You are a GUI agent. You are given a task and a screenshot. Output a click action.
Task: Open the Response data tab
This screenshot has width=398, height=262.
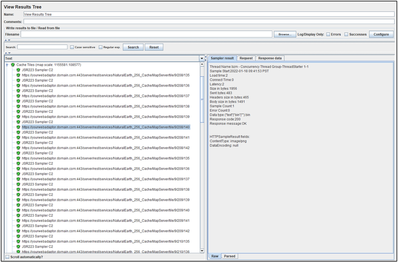tap(270, 58)
